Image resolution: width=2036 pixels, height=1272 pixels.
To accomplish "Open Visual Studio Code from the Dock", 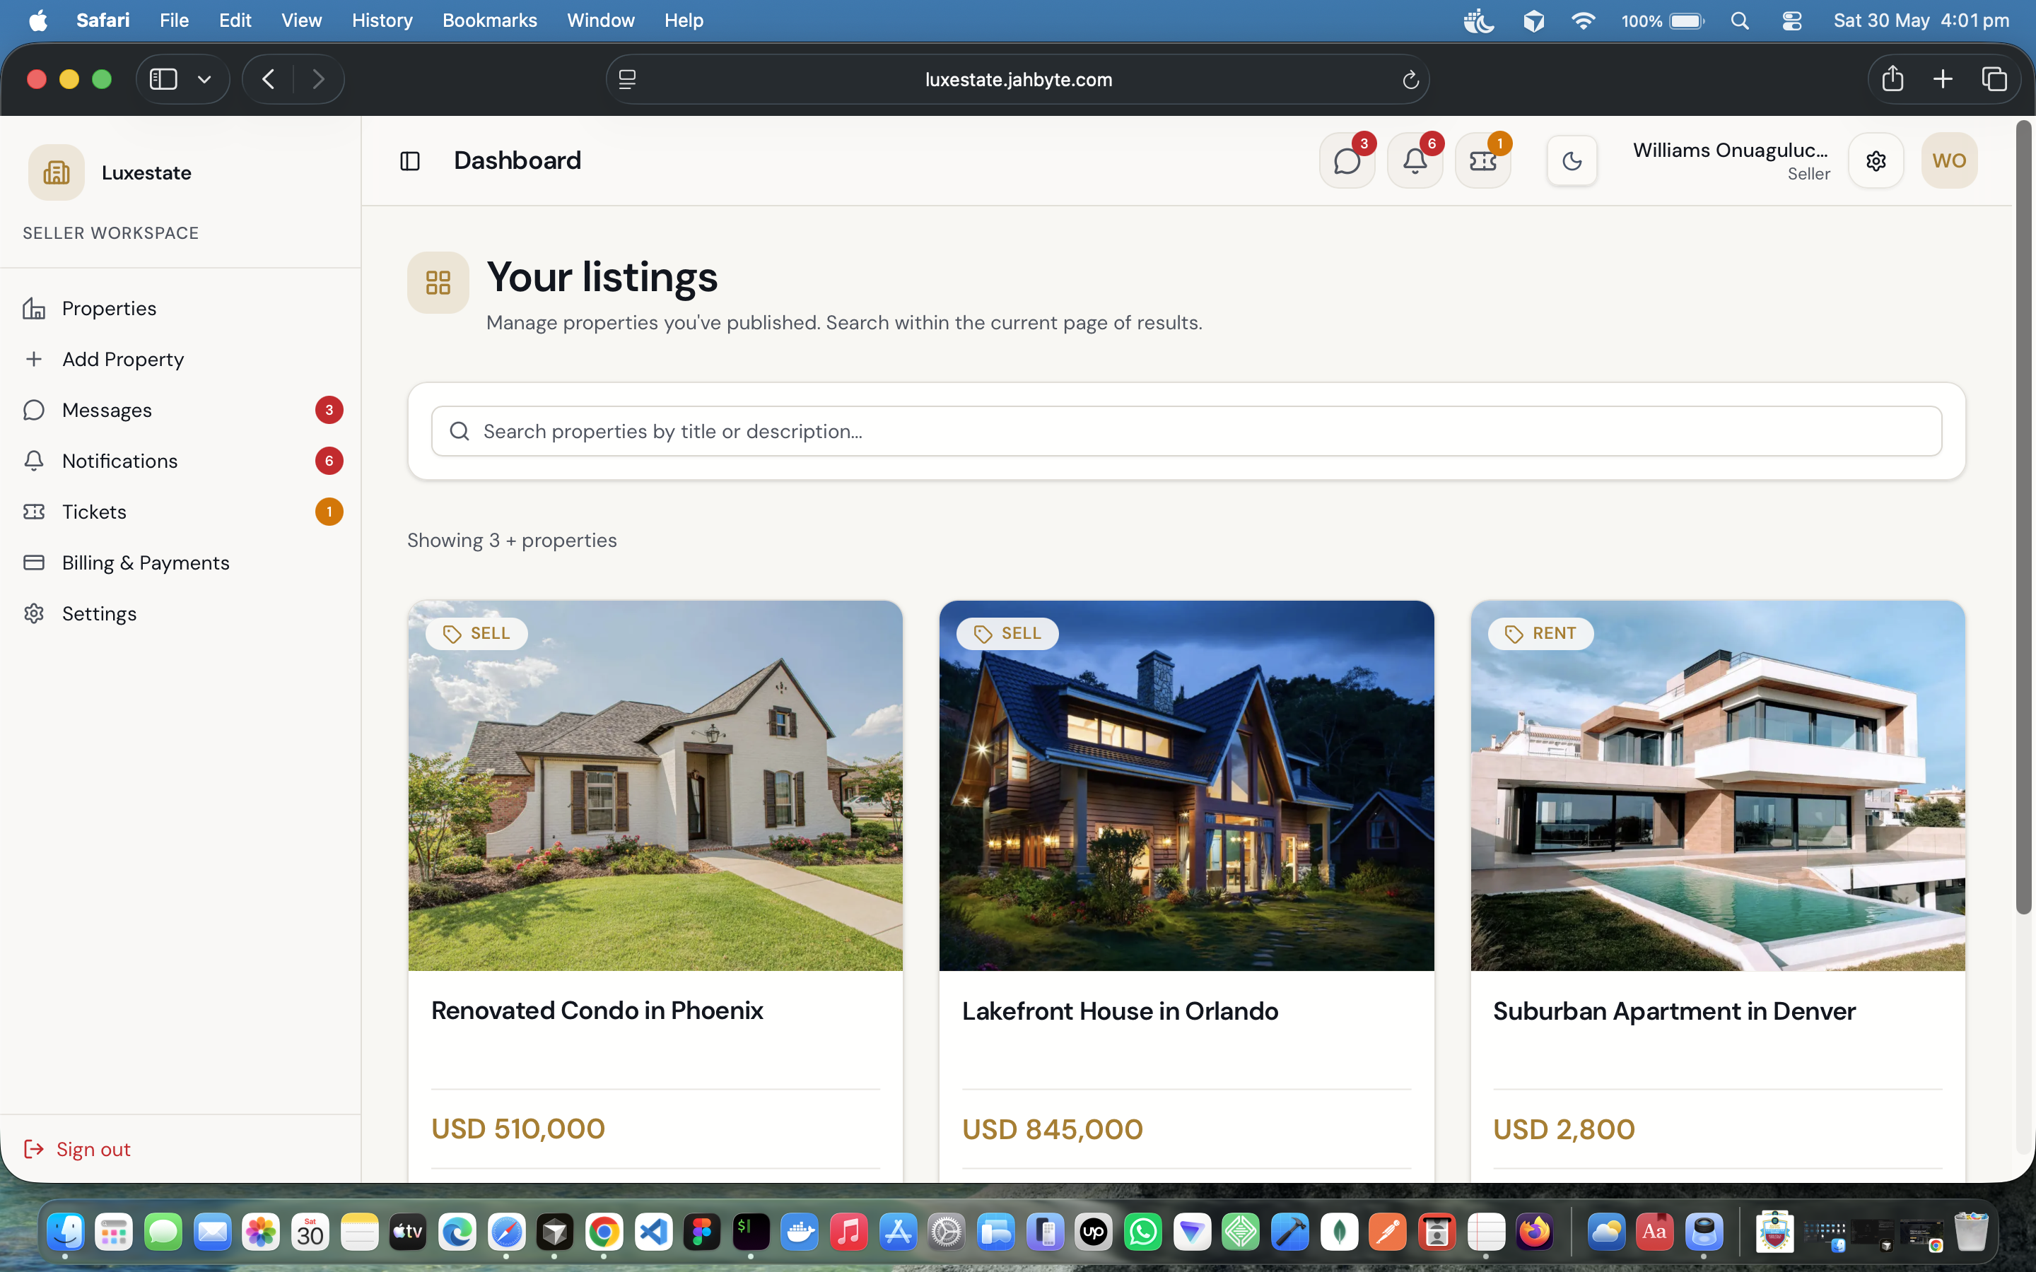I will (x=653, y=1232).
